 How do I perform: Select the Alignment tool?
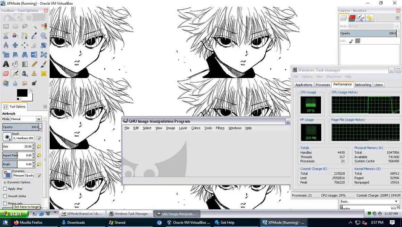point(25,45)
